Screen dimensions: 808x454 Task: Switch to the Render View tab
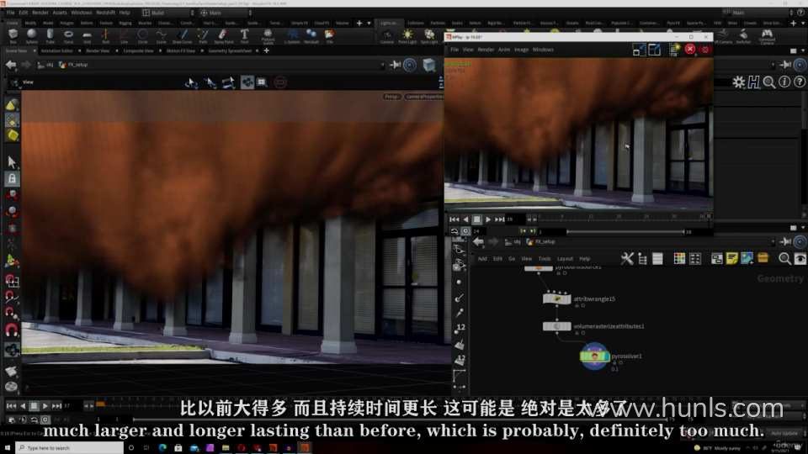tap(98, 51)
